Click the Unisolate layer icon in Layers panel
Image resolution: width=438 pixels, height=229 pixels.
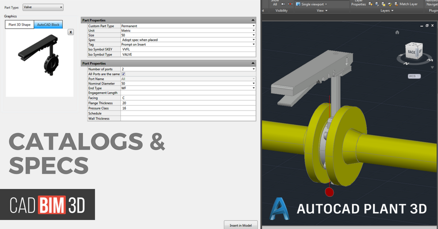[x=376, y=4]
